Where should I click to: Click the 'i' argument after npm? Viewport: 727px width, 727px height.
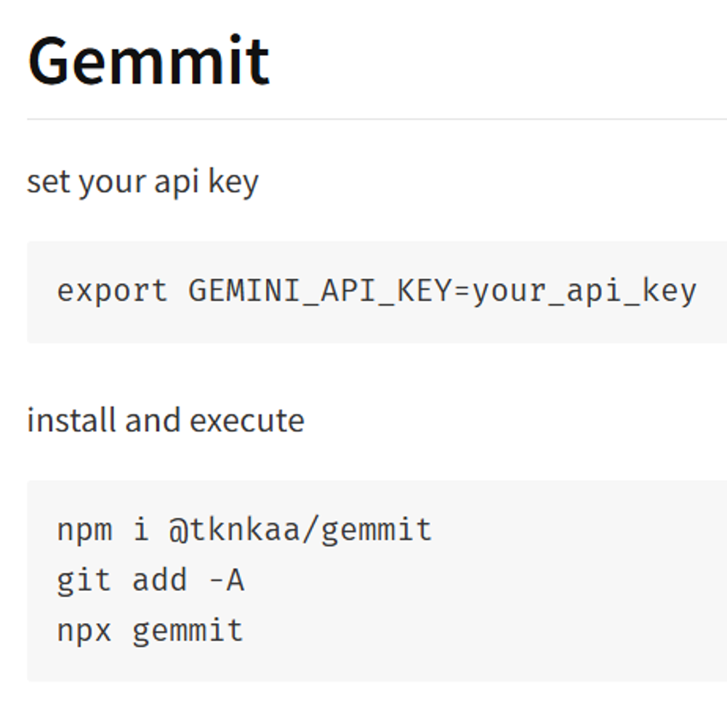(140, 530)
